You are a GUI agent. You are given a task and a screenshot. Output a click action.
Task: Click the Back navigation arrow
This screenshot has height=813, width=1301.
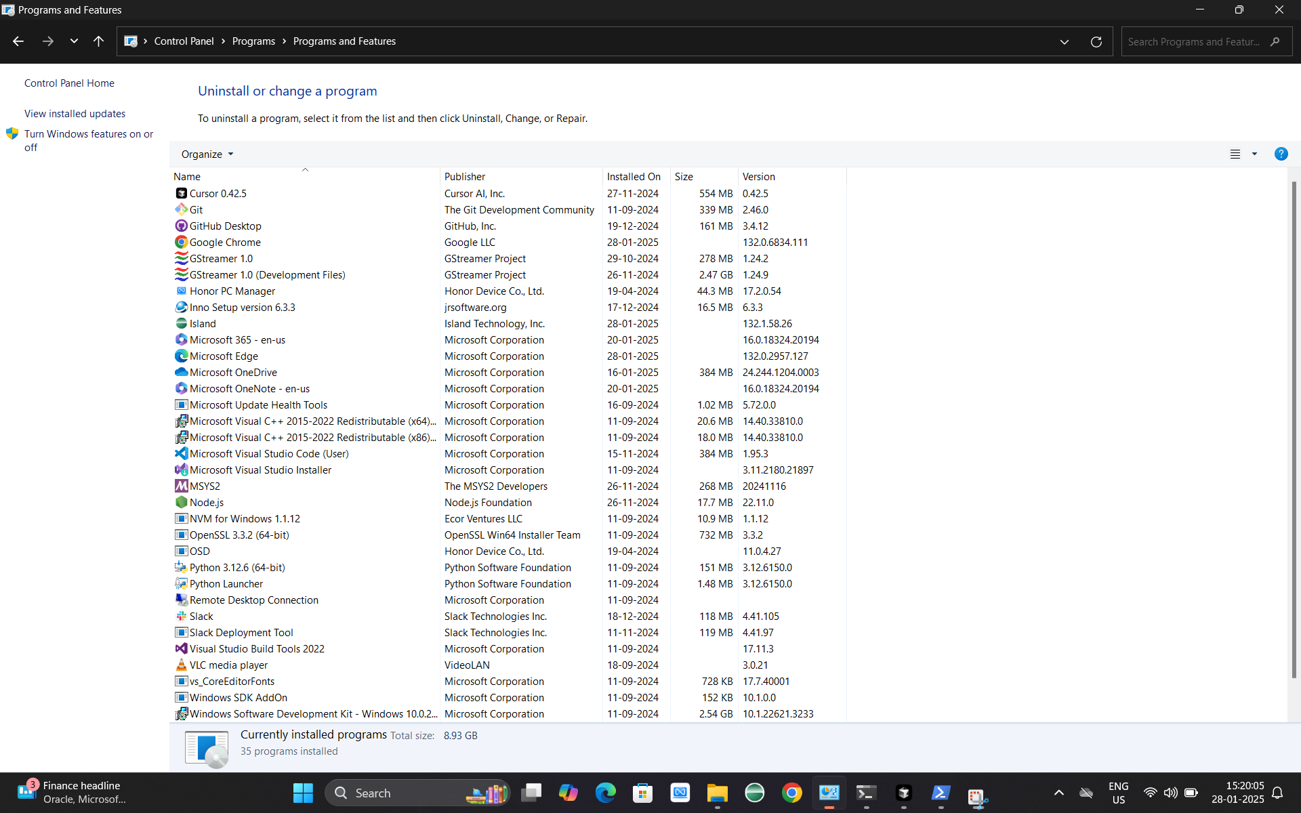coord(18,41)
